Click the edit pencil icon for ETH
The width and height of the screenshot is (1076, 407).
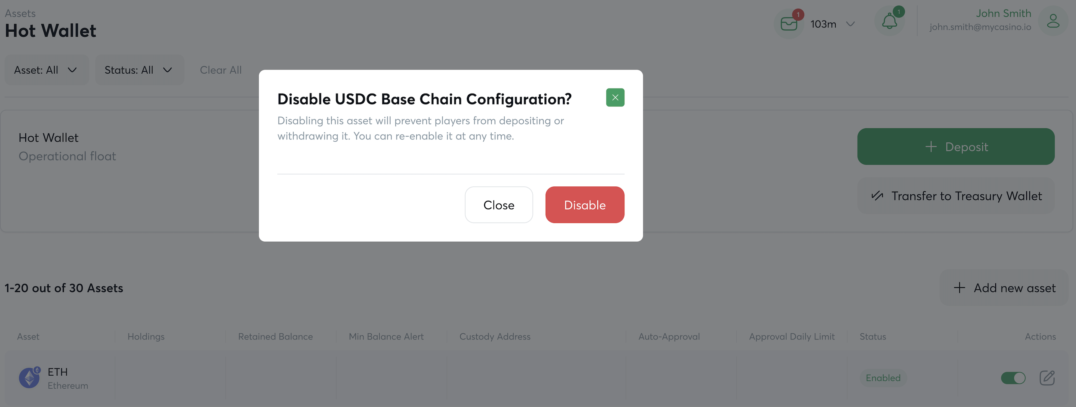(1047, 378)
